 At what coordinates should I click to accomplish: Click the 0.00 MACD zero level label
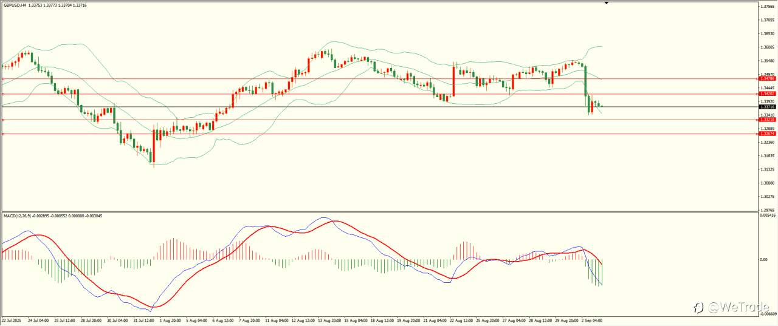[765, 259]
